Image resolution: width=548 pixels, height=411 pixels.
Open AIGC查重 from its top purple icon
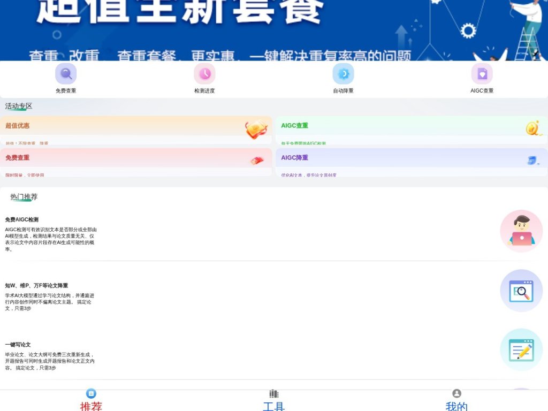[x=481, y=74]
